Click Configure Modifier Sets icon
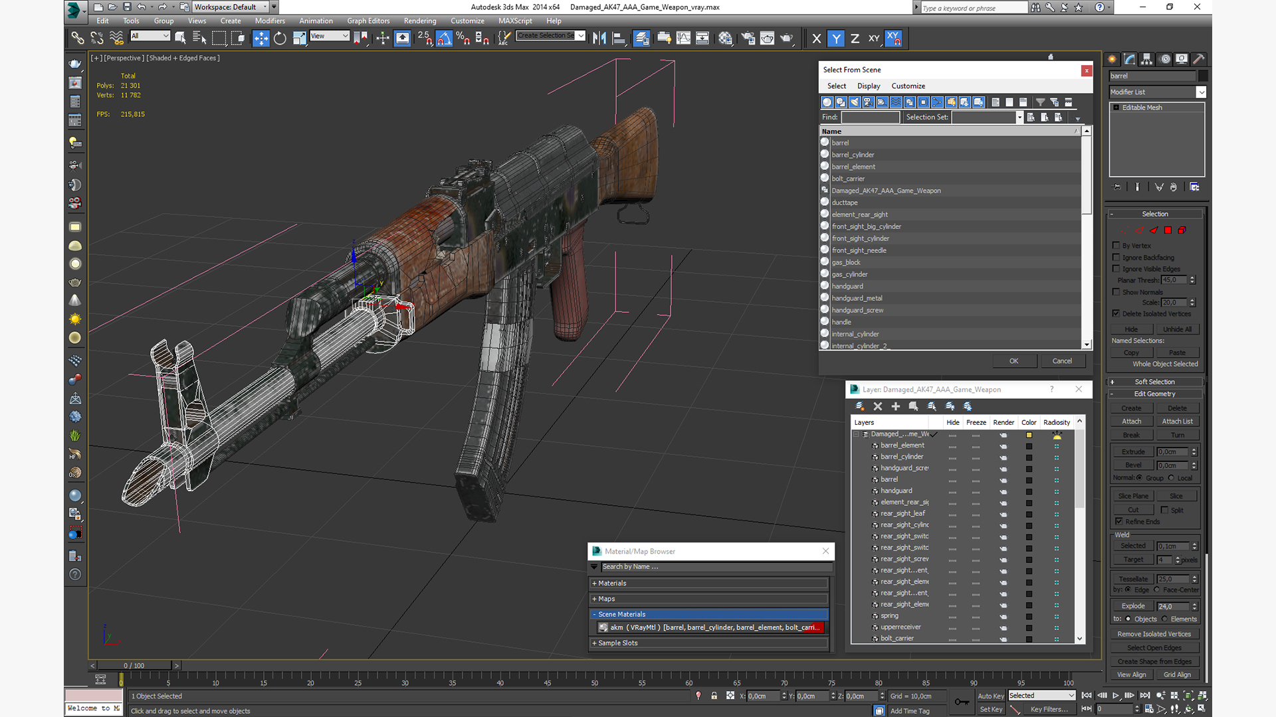The width and height of the screenshot is (1276, 717). [1194, 187]
